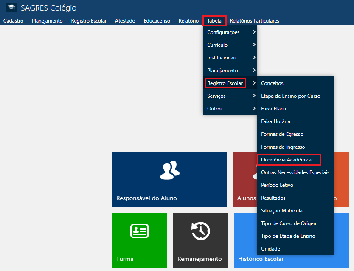Open the Planejamento menu in the menu bar

pyautogui.click(x=47, y=21)
